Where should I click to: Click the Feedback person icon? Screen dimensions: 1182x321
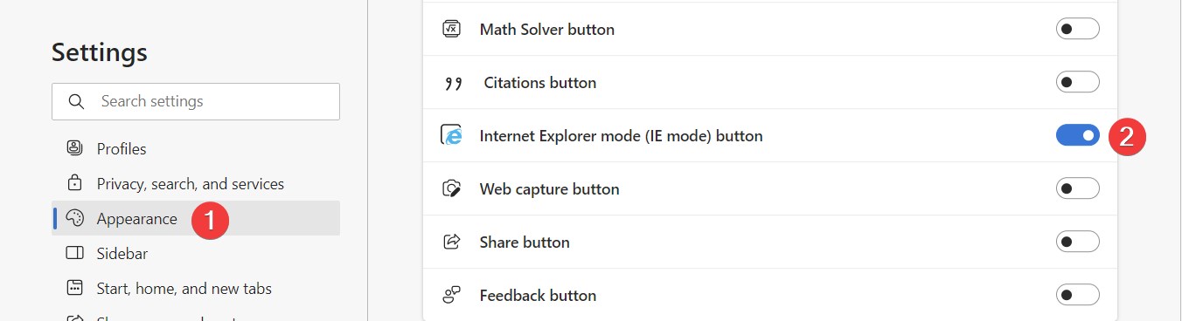[x=451, y=295]
